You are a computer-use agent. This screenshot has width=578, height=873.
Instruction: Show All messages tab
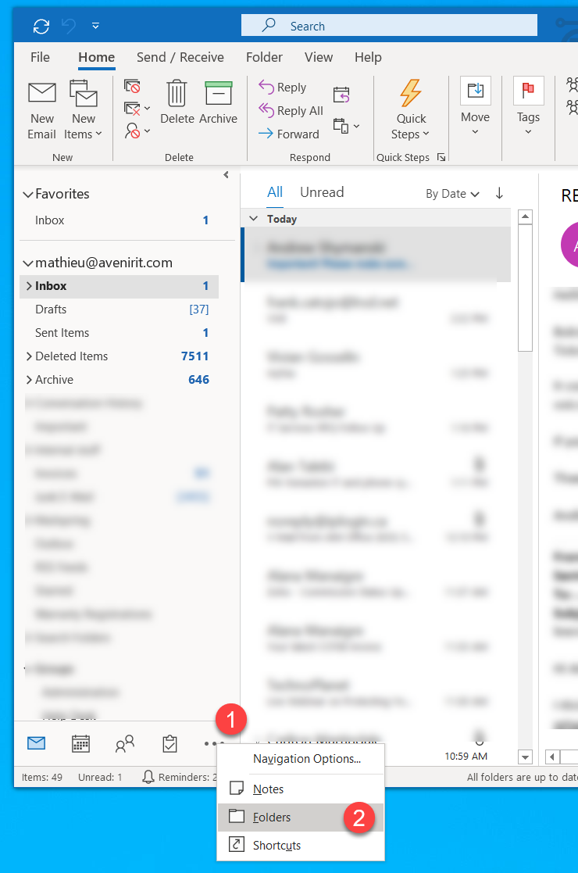[275, 192]
